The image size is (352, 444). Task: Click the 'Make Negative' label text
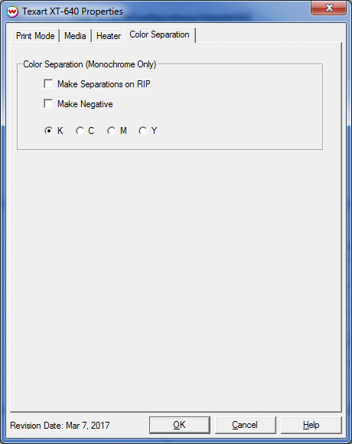coord(85,104)
